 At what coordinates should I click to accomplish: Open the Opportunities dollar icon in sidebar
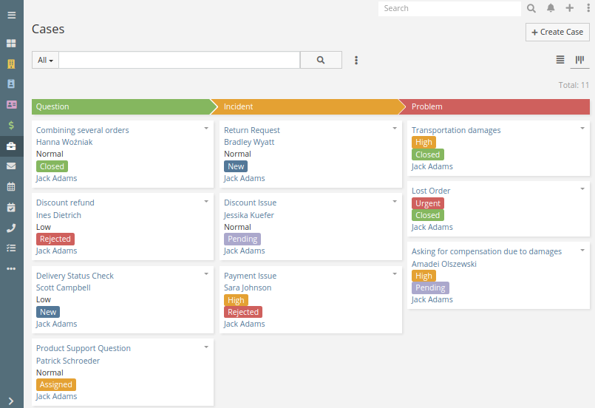pos(11,125)
